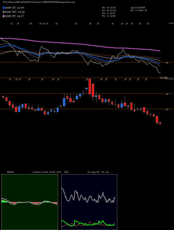Select the 'DOW MT: 13.22' label
Image resolution: width=174 pixels, height=230 pixels.
[x=15, y=12]
